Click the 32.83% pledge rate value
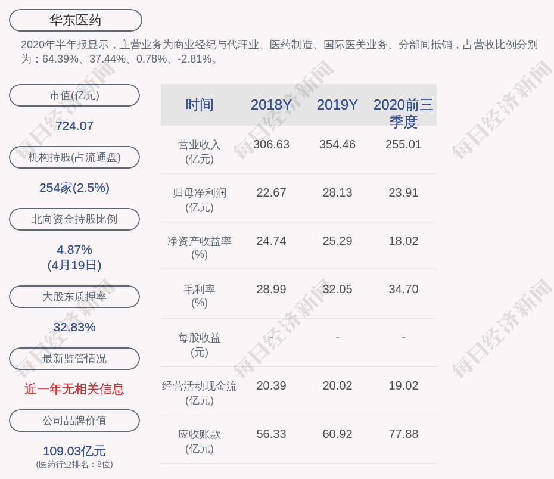Screen dimensions: 554x479 74,326
